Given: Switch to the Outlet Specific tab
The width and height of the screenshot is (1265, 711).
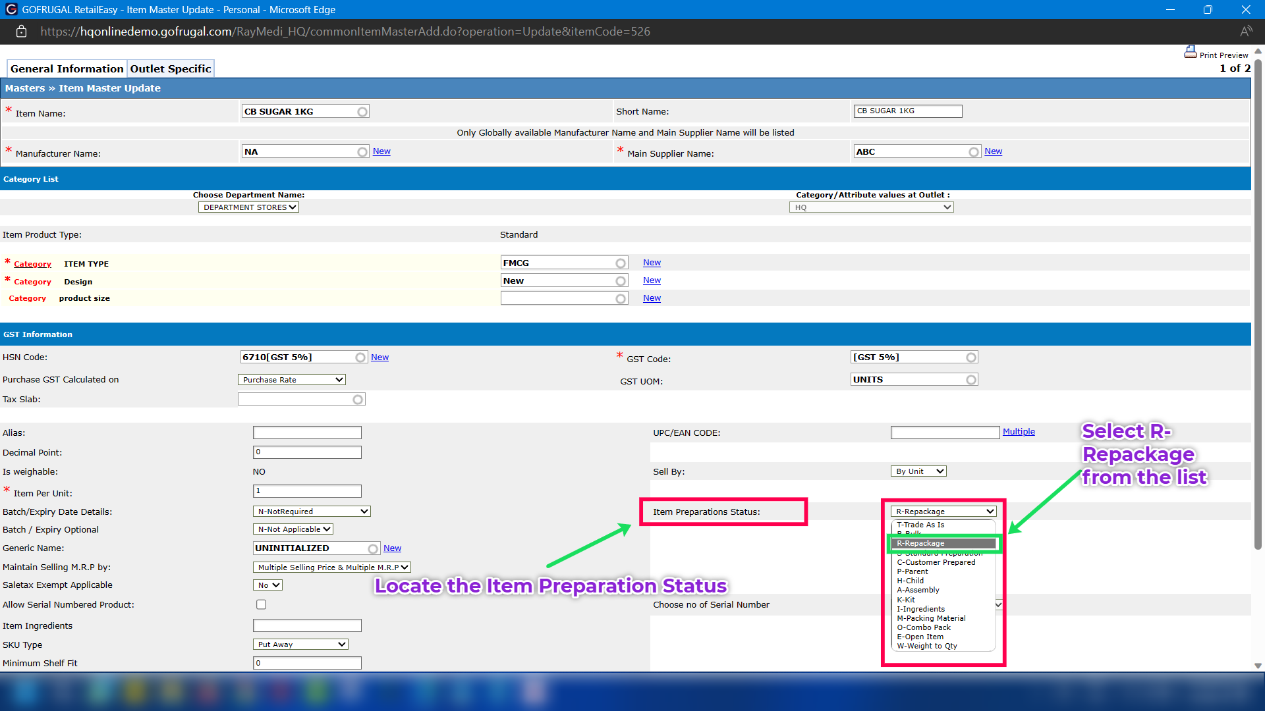Looking at the screenshot, I should click(x=171, y=68).
